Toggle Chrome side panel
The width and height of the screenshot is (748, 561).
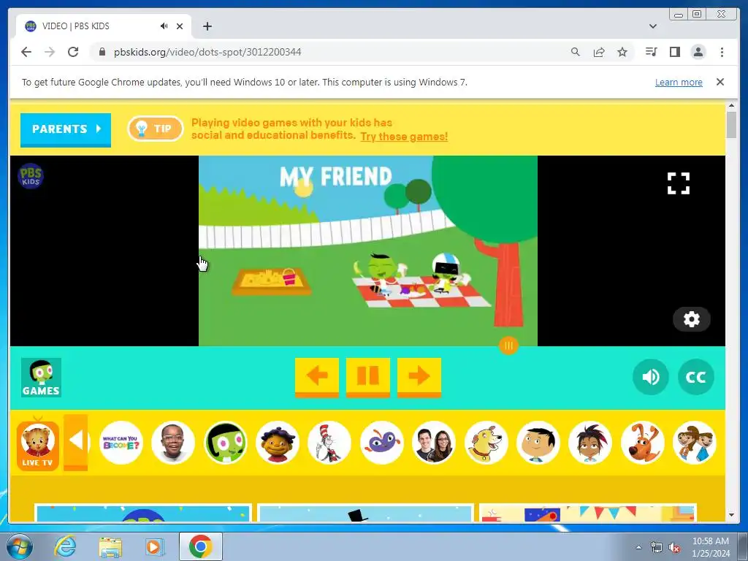coord(674,52)
